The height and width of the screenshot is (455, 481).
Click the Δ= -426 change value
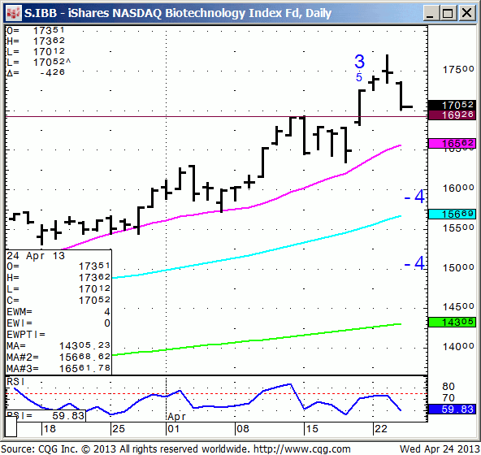pos(36,72)
